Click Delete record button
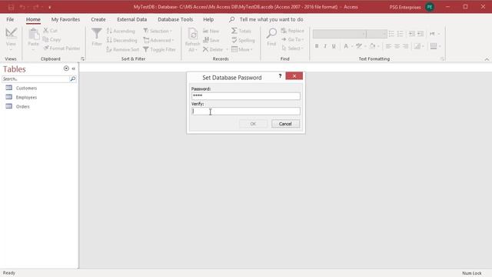The width and height of the screenshot is (492, 277). [x=213, y=49]
